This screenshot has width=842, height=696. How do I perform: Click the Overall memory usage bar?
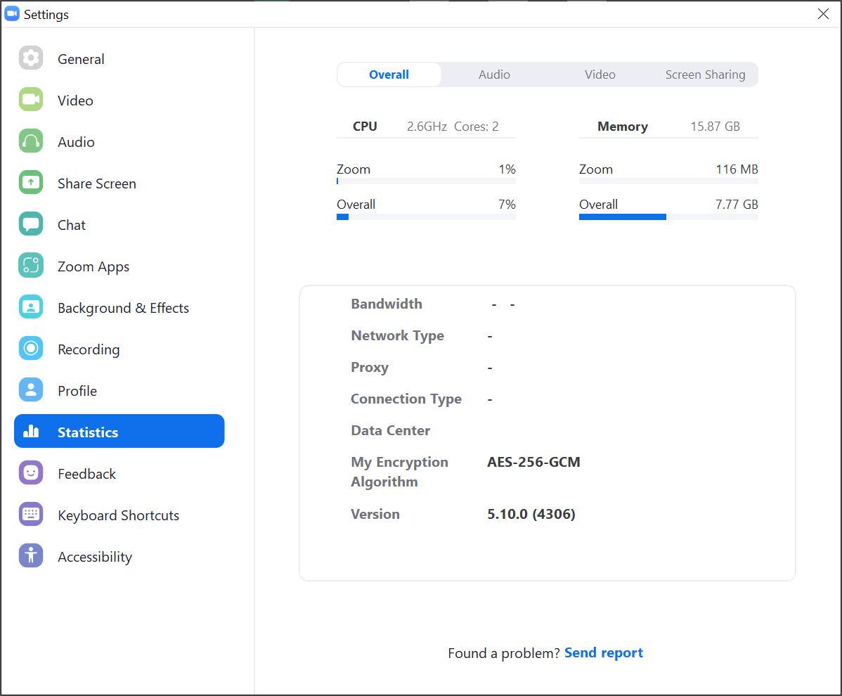668,217
